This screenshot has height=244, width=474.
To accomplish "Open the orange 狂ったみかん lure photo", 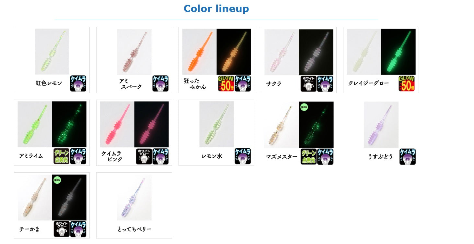I will (199, 52).
